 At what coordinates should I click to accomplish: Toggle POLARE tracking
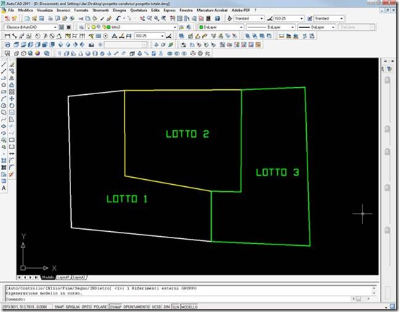100,307
